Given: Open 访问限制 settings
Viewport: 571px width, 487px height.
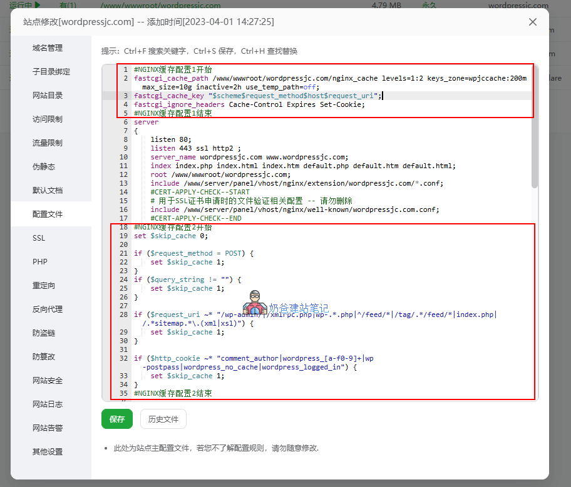Looking at the screenshot, I should [48, 119].
